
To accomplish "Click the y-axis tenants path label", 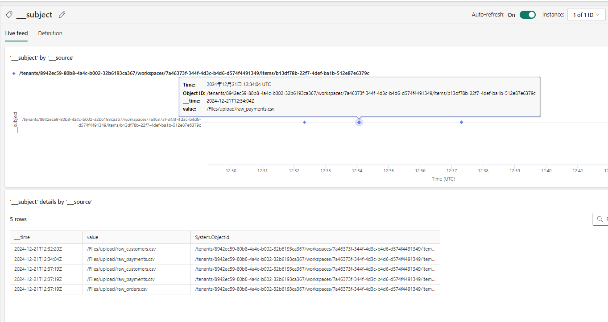I will (x=112, y=122).
